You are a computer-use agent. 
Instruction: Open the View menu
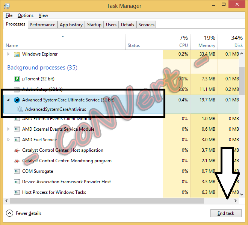point(43,15)
